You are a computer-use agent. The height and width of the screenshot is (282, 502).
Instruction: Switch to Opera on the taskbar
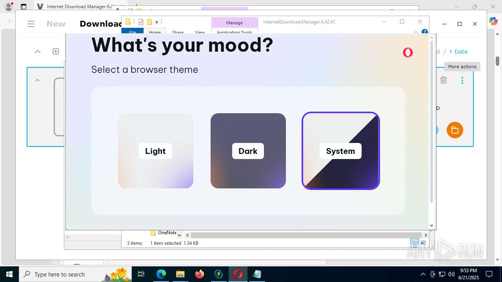[238, 274]
